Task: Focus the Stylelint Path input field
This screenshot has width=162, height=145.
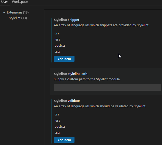Action: (107, 87)
